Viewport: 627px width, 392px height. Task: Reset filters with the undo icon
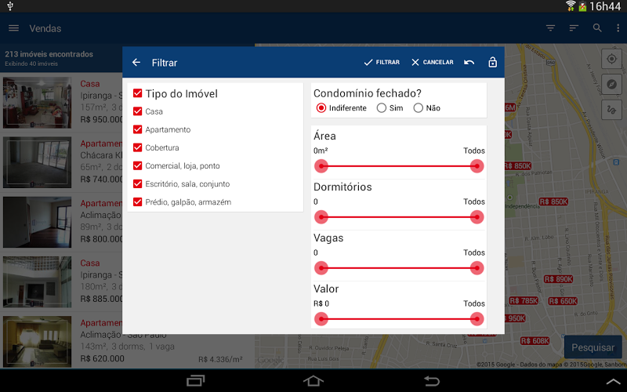coord(469,63)
